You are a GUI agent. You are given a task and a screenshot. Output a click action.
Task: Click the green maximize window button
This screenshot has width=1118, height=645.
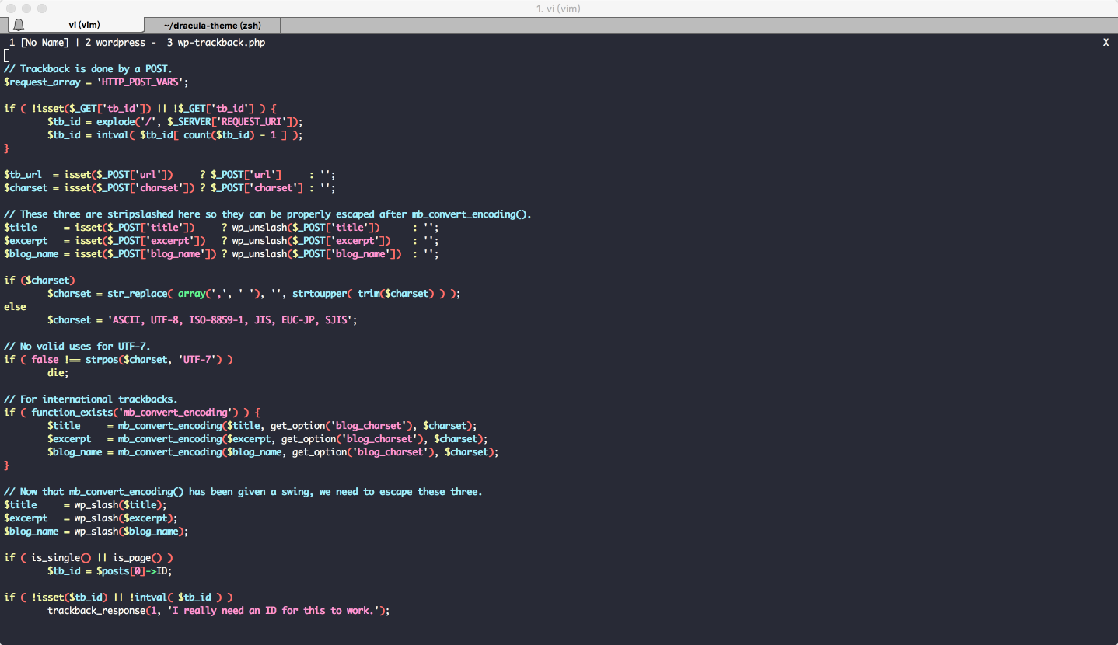(x=42, y=9)
